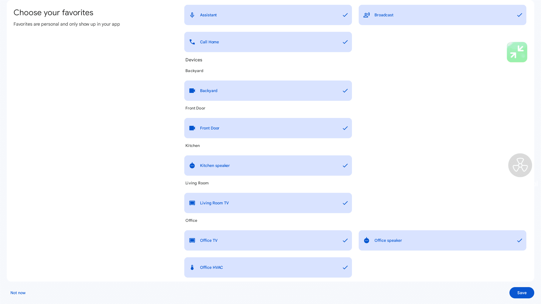The height and width of the screenshot is (304, 541).
Task: Toggle the Office HVAC favorite tile
Action: 268,267
